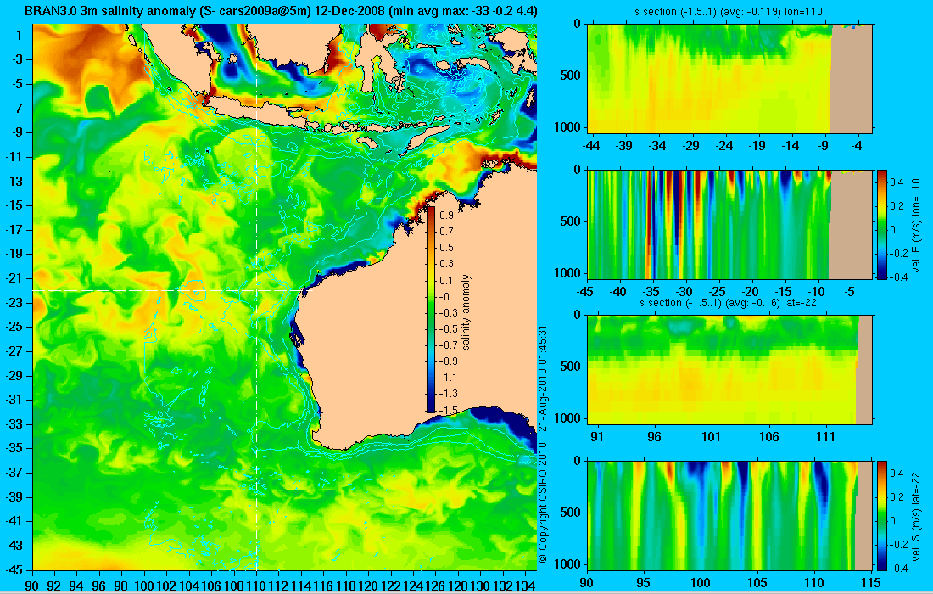
Task: Click the 1000 depth tick of top section panel
Action: 568,126
